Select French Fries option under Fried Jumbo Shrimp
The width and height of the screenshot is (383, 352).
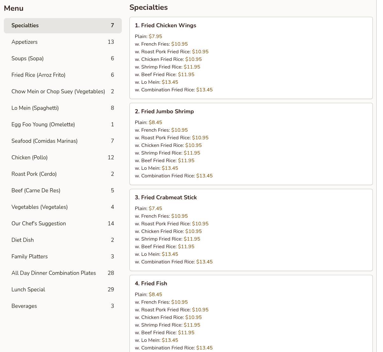161,130
